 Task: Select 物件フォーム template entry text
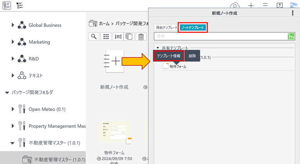coord(178,67)
